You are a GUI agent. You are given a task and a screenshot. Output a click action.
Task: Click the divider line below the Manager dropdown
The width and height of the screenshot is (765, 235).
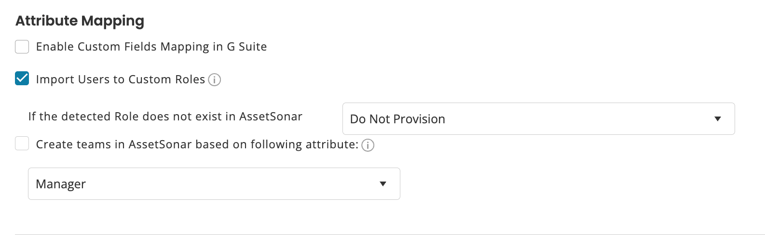pyautogui.click(x=386, y=235)
